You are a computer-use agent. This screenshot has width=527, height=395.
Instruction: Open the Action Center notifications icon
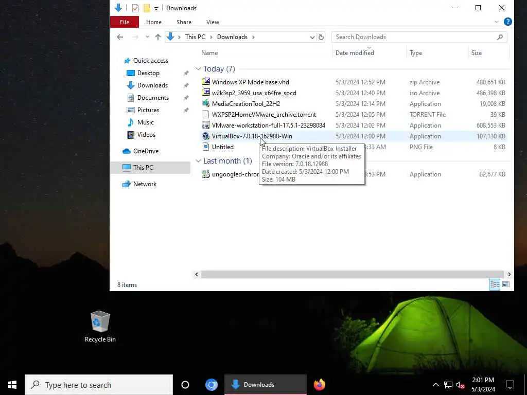[x=510, y=385]
